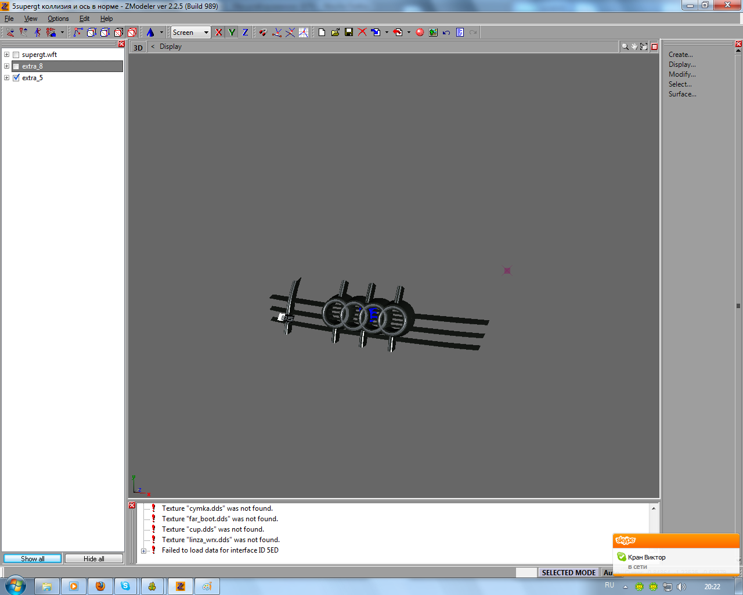Image resolution: width=743 pixels, height=595 pixels.
Task: Click the Hide all button
Action: click(93, 558)
